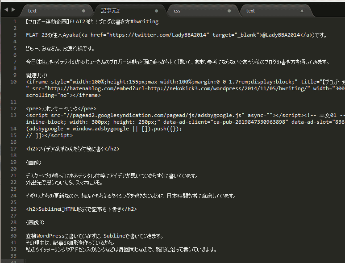Click the h2 'アイデアが浮かんだら付箋に書く' line

(73, 149)
